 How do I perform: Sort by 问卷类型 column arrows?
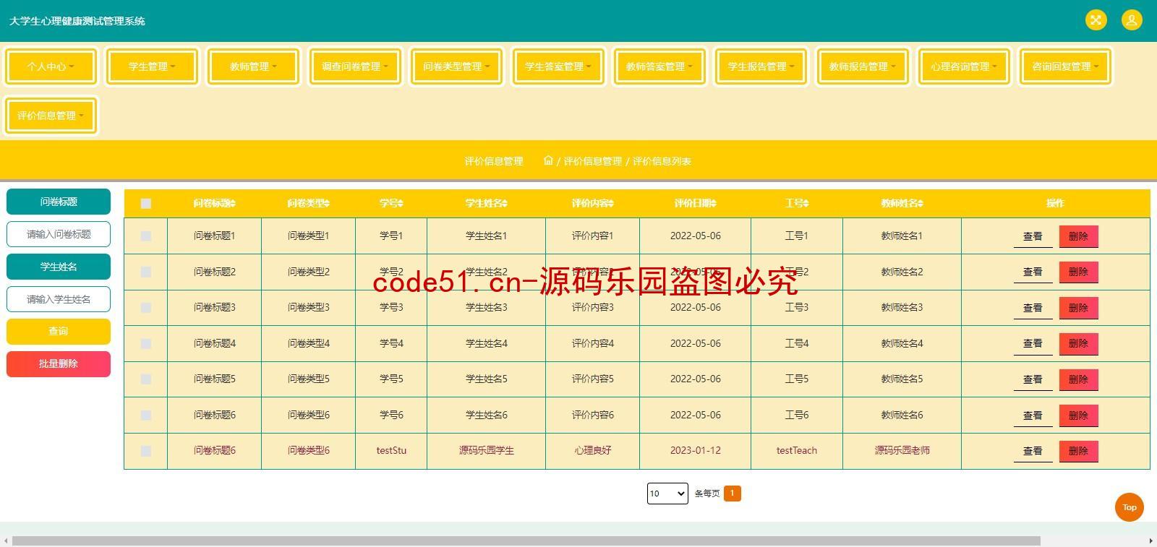pos(327,204)
